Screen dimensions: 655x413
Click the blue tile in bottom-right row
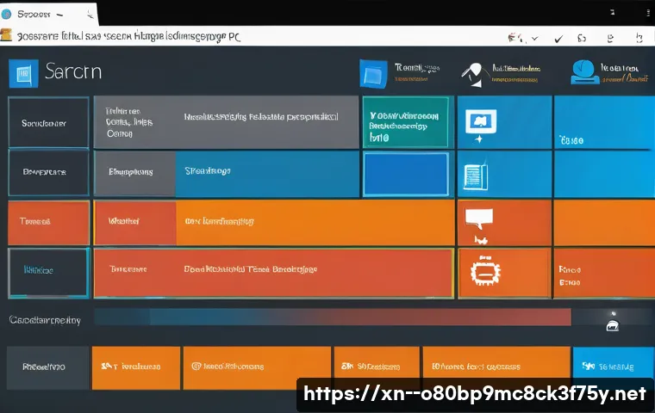[613, 365]
